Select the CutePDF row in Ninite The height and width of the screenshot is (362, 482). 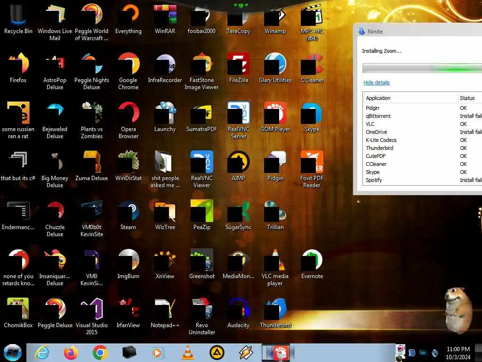click(x=423, y=156)
